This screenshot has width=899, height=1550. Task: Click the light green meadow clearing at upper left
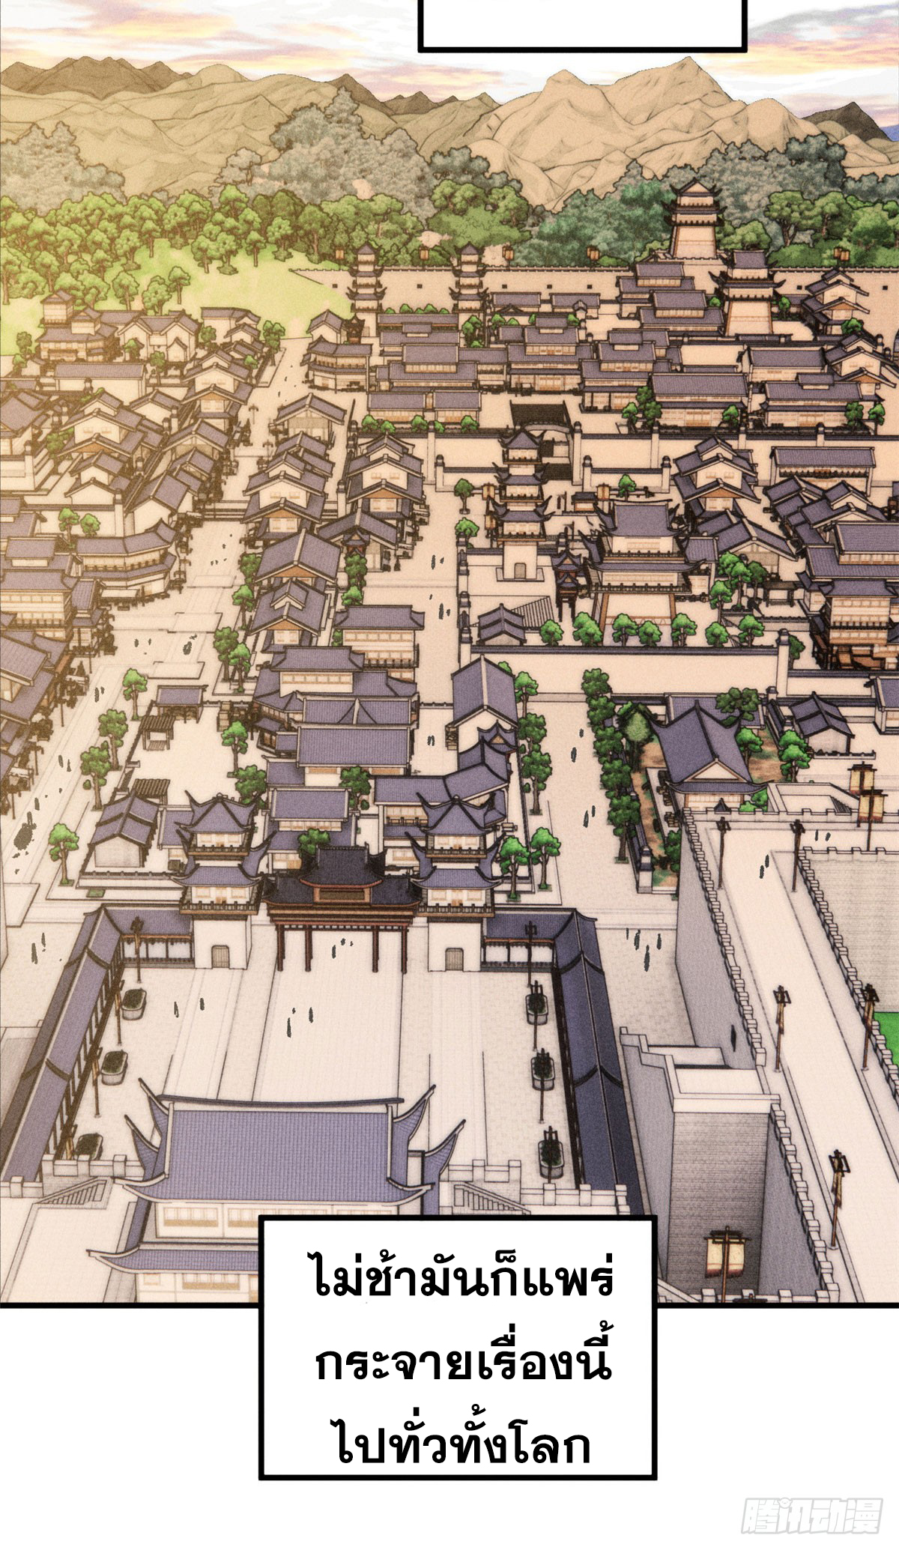[300, 285]
